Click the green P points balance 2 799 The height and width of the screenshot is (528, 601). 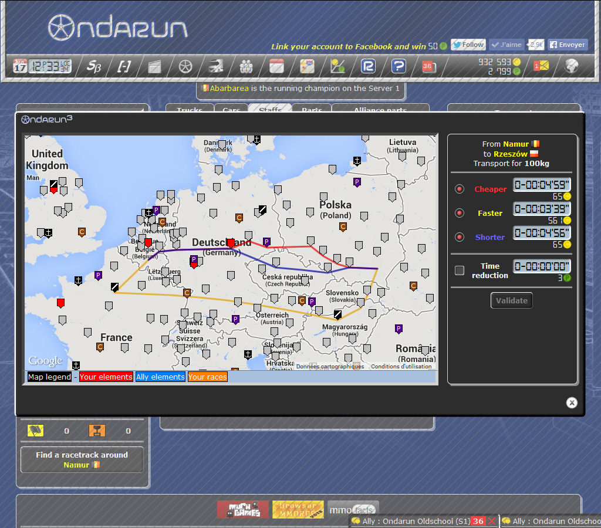click(504, 71)
